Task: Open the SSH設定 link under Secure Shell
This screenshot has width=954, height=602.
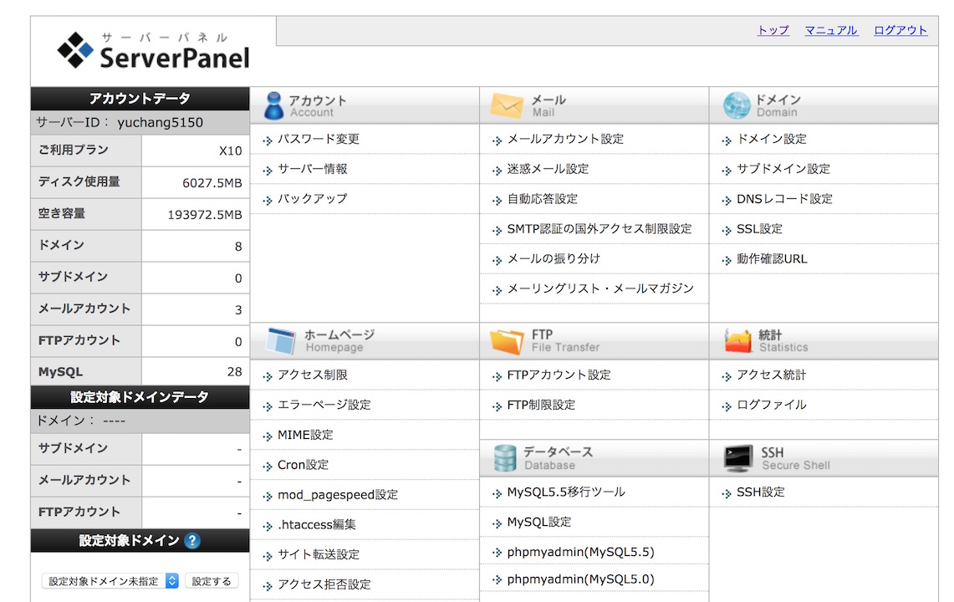Action: point(761,492)
